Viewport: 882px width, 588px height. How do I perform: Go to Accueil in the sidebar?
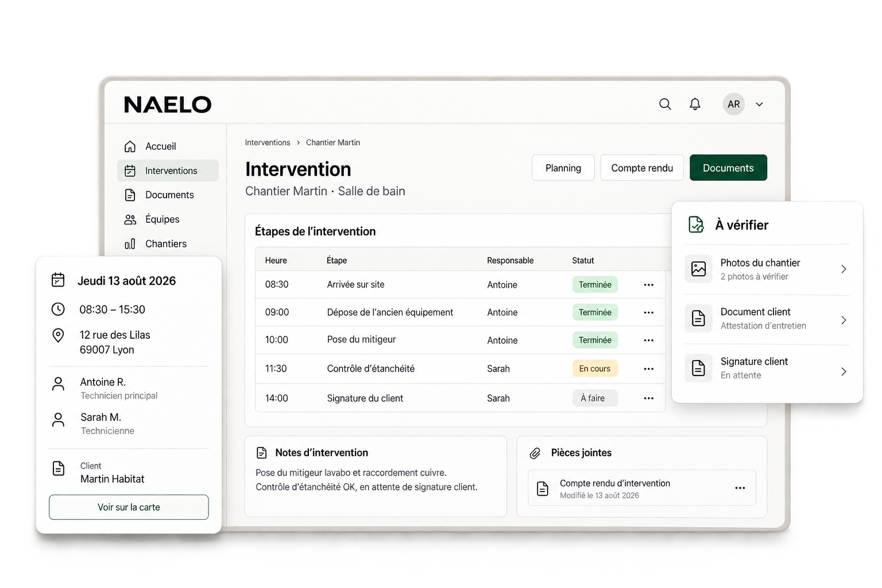168,146
